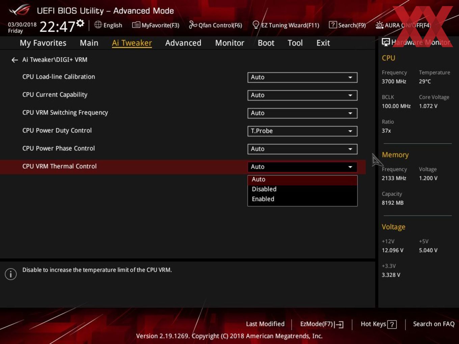Viewport: 459px width, 344px height.
Task: Click the 03/30/2018 date text
Action: tap(22, 25)
